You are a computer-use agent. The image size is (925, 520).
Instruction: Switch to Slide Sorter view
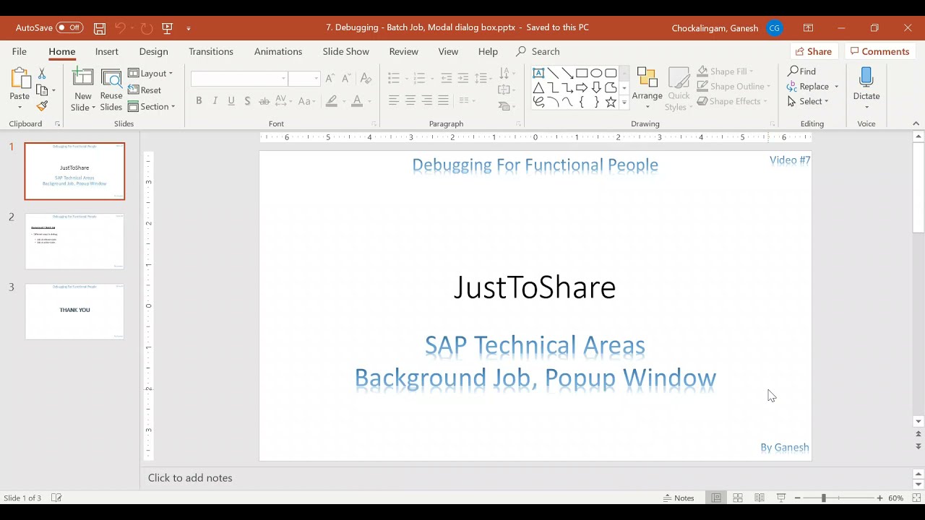tap(738, 498)
